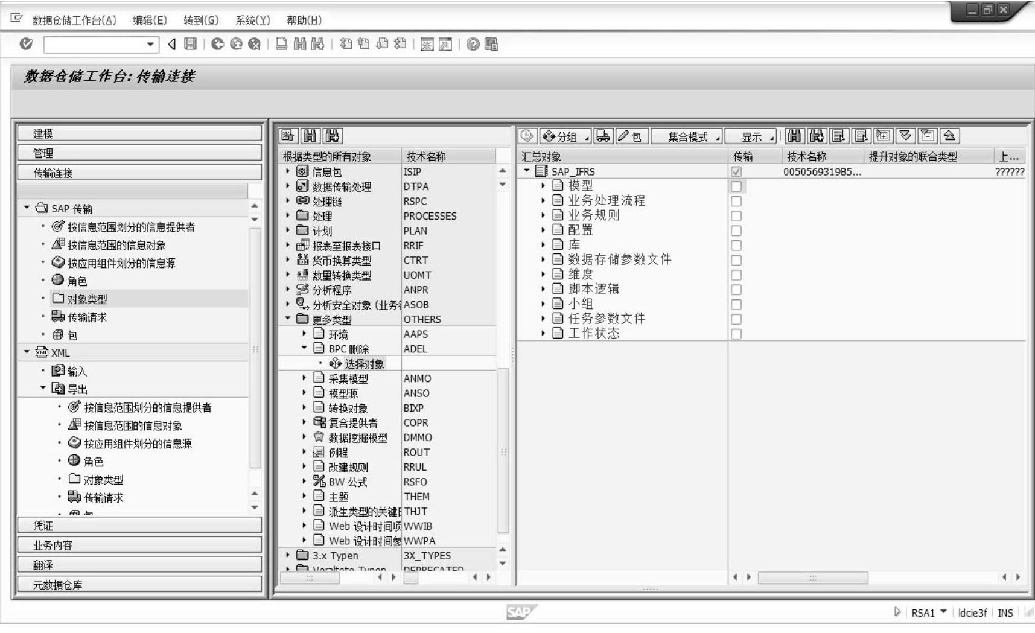
Task: Click expand subtree icon in collection toolbar
Action: coord(883,136)
